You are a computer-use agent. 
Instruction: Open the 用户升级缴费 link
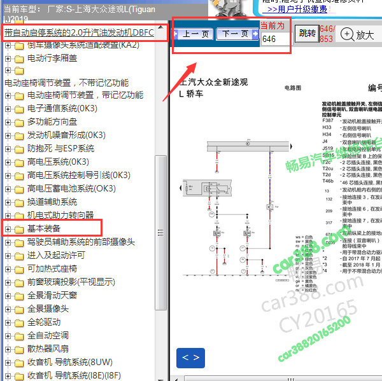(297, 10)
